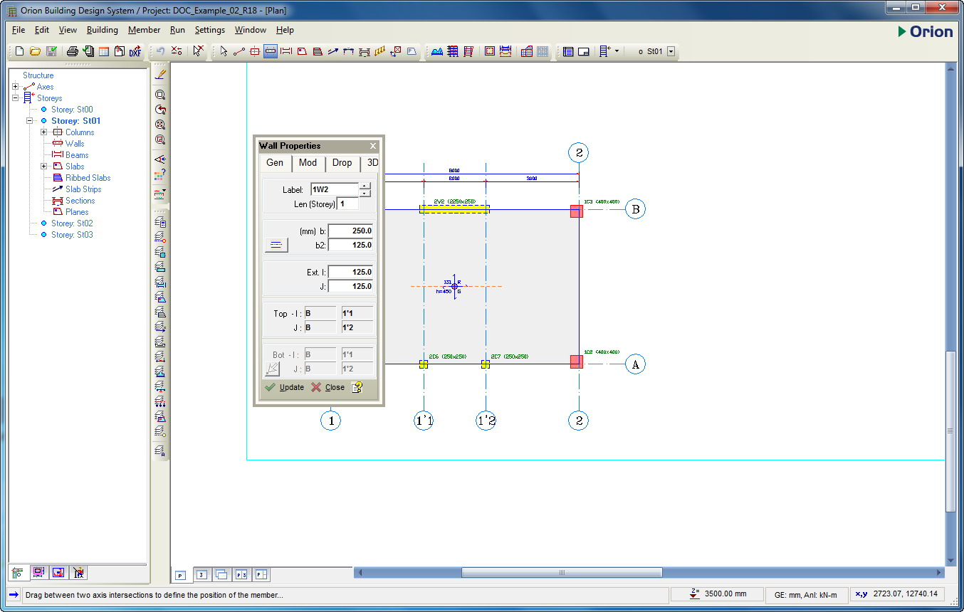Open the Member menu

(145, 30)
